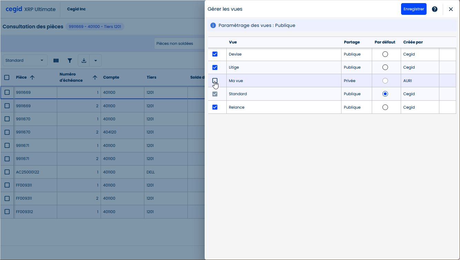460x260 pixels.
Task: Click the export download icon
Action: [84, 61]
